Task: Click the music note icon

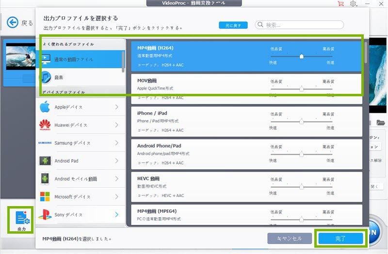Action: tap(45, 77)
